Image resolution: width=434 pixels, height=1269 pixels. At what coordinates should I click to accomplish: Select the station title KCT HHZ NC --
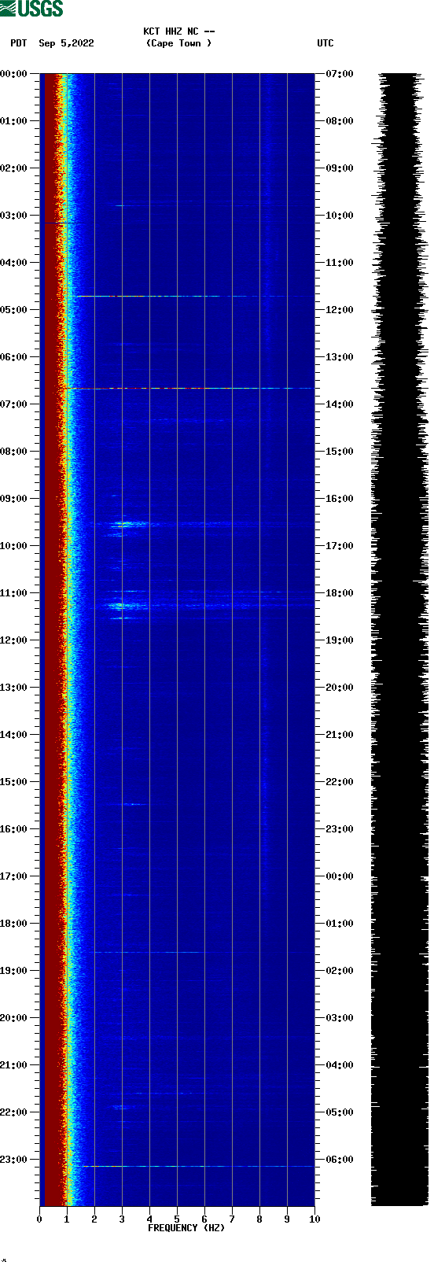pos(179,31)
